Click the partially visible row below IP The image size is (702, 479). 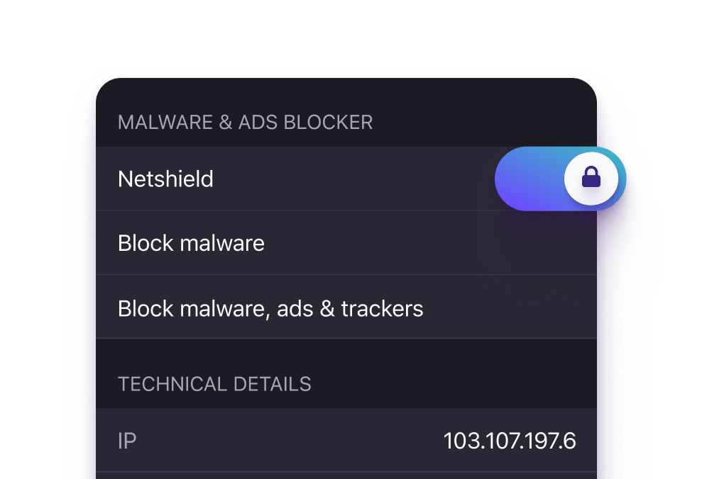pyautogui.click(x=346, y=475)
